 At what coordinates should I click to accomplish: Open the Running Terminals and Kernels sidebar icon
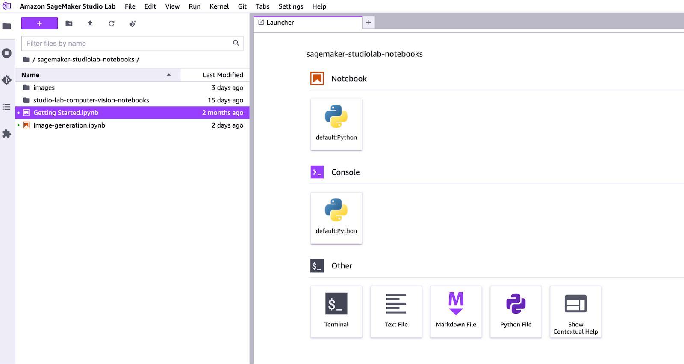pyautogui.click(x=7, y=53)
